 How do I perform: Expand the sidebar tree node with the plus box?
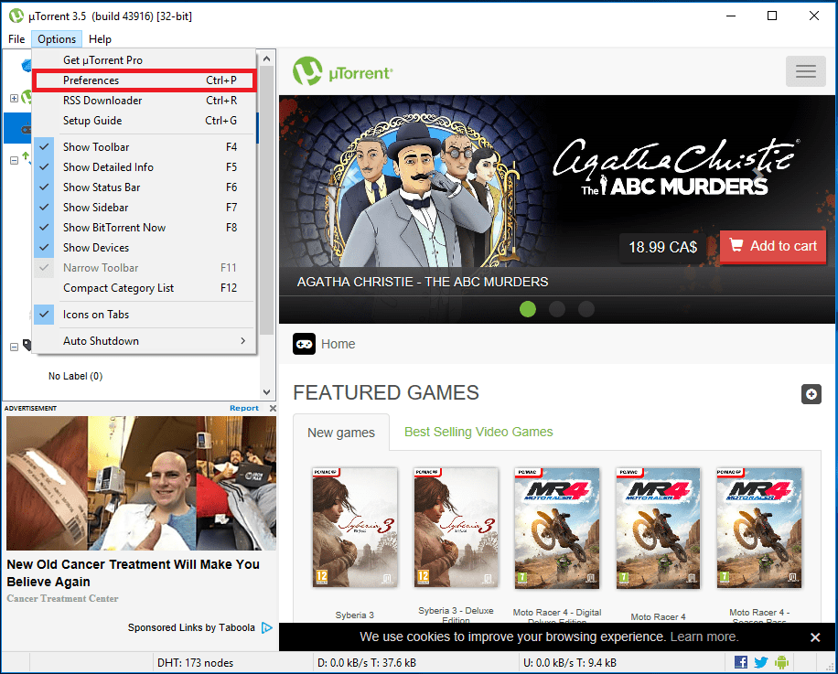(x=15, y=98)
